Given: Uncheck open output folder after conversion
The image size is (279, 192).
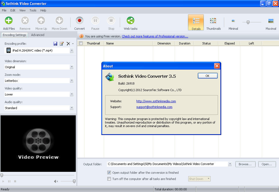Looking at the screenshot, I should [109, 173].
